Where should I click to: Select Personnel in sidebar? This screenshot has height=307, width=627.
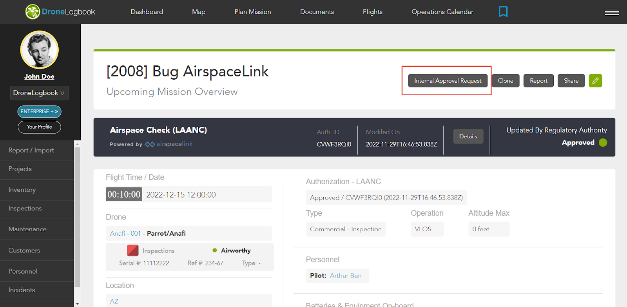[x=37, y=271]
